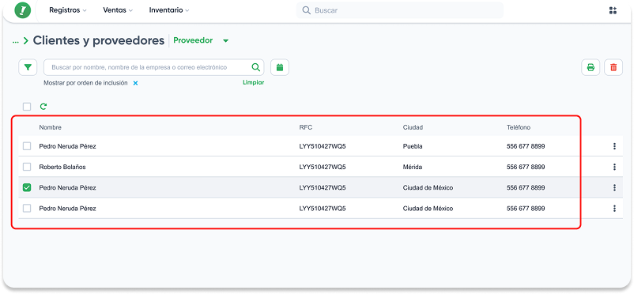
Task: Click the print icon button
Action: click(591, 67)
